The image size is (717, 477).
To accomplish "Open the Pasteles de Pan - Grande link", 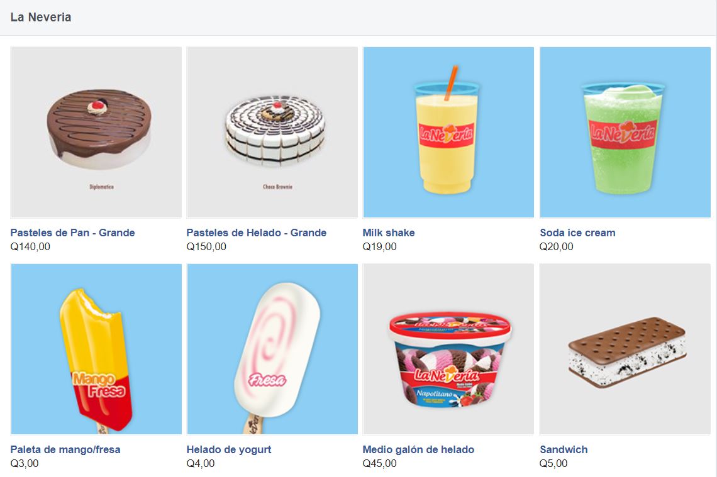I will pyautogui.click(x=73, y=233).
